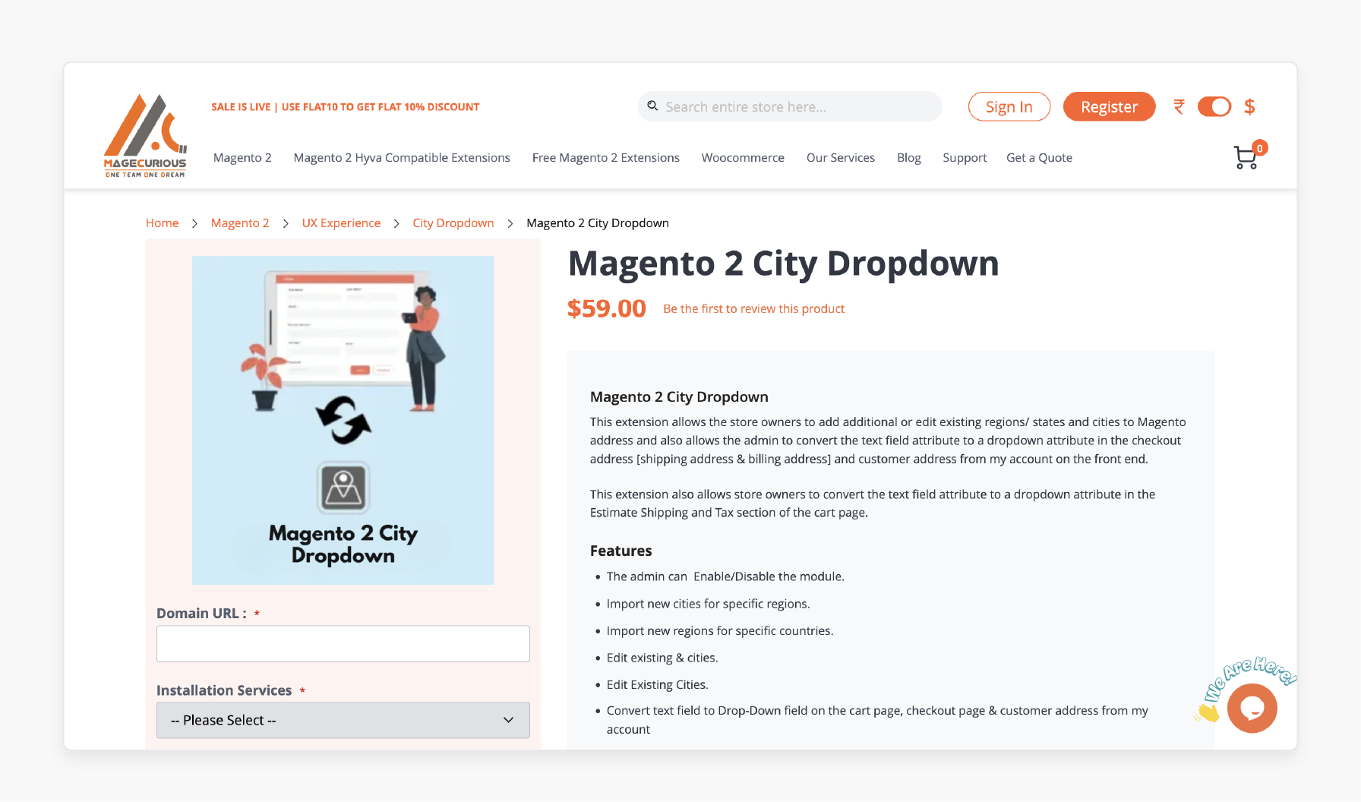Open the search field magnifier icon
Viewport: 1361px width, 802px height.
point(653,106)
